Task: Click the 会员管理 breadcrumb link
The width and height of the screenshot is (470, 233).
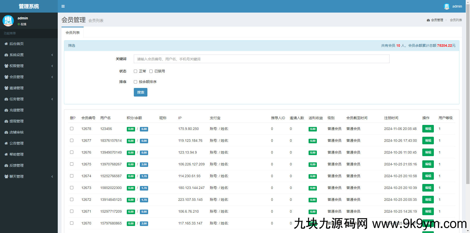Action: [x=437, y=20]
